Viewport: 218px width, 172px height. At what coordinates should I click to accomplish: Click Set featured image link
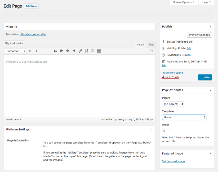point(173,161)
